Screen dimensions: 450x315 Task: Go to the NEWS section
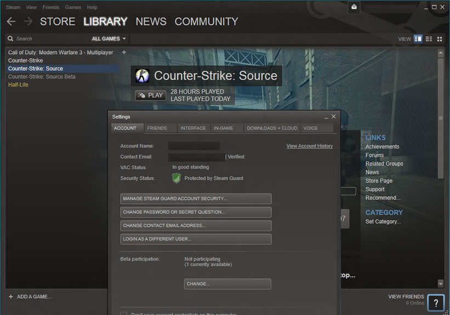[x=151, y=21]
